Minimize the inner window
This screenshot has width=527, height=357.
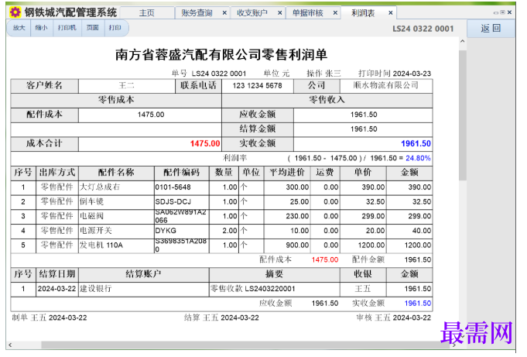496,13
